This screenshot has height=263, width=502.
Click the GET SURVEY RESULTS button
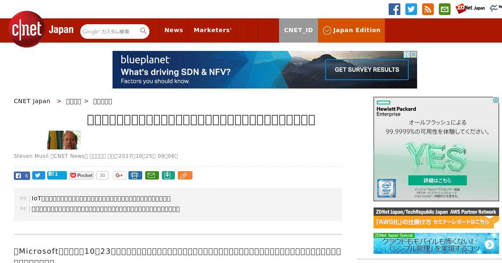[x=367, y=70]
